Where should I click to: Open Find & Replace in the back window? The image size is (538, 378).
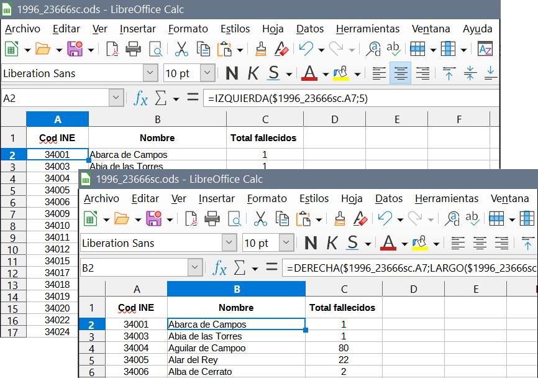373,49
